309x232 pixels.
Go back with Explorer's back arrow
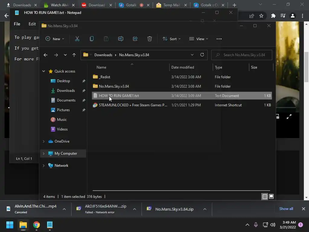(x=46, y=55)
